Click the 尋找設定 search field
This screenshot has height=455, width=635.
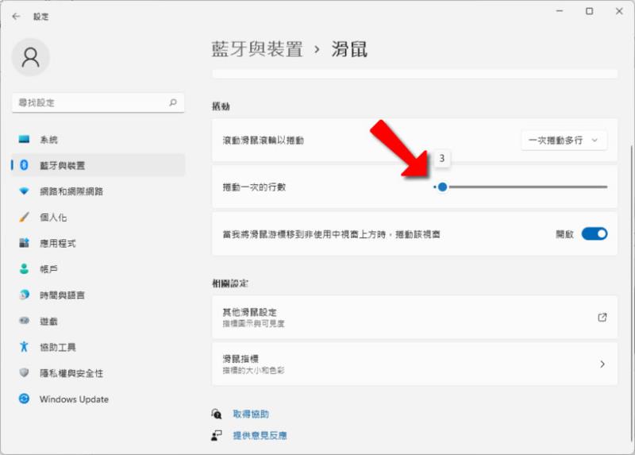pyautogui.click(x=98, y=102)
